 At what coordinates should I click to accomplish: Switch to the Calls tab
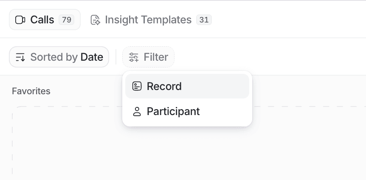(45, 20)
